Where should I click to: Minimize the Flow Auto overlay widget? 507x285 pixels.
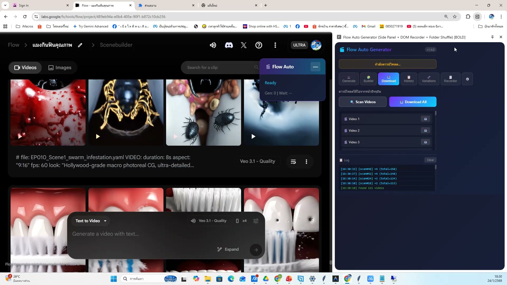pyautogui.click(x=315, y=67)
